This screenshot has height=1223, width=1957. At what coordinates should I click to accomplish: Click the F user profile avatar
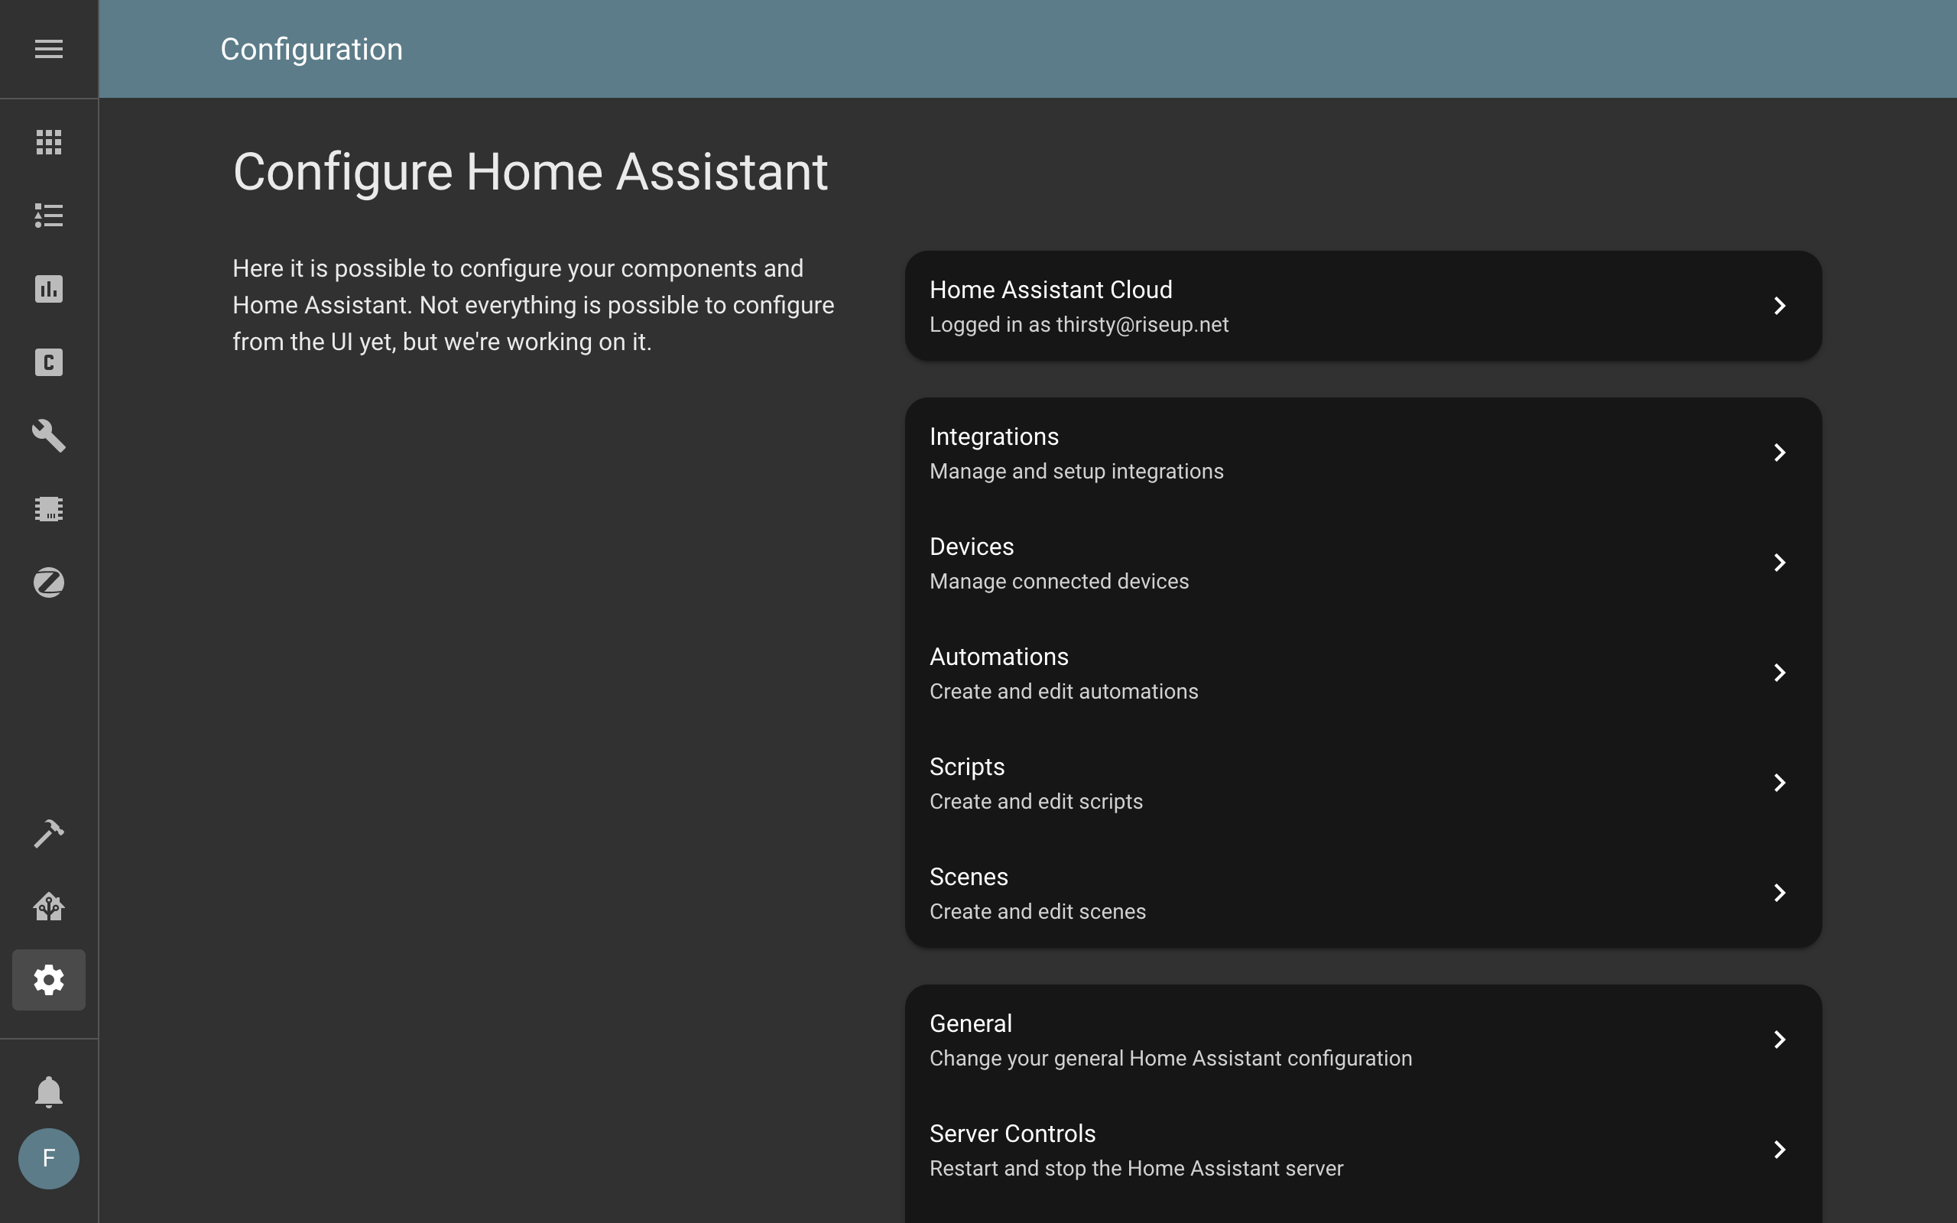point(47,1158)
